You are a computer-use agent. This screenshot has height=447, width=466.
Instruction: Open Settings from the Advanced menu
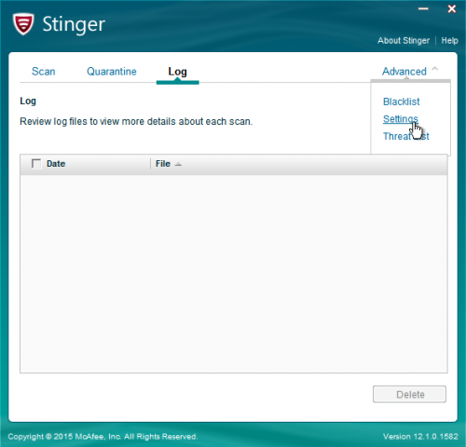point(401,119)
